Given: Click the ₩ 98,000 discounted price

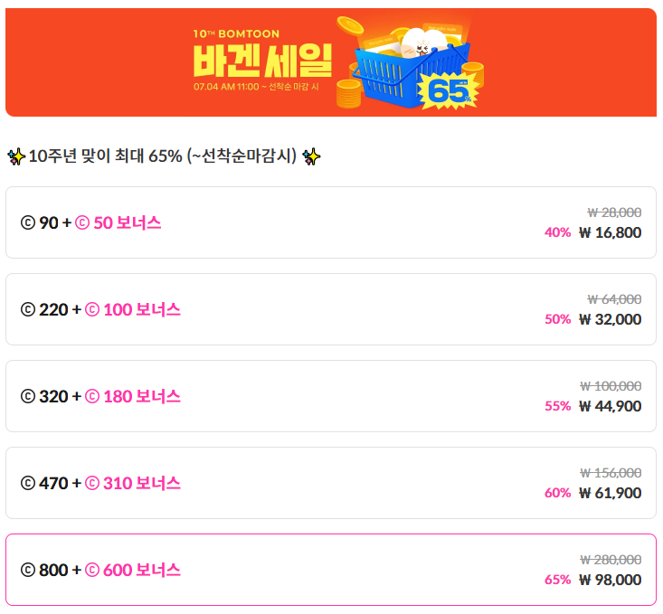Looking at the screenshot, I should [x=611, y=580].
